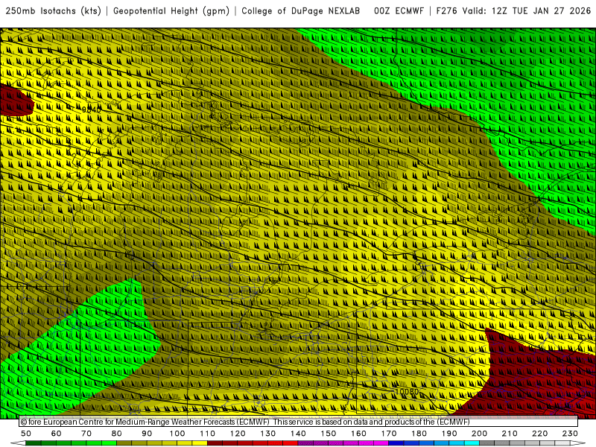Viewport: 596px width, 447px height.
Task: Click the 220 value on color scale
Action: point(539,434)
